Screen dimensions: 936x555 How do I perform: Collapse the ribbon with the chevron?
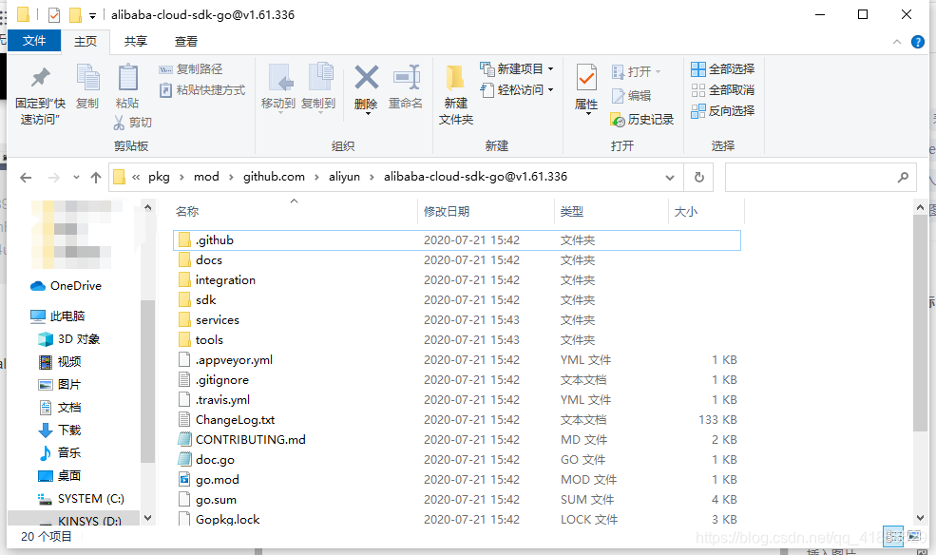(x=897, y=42)
